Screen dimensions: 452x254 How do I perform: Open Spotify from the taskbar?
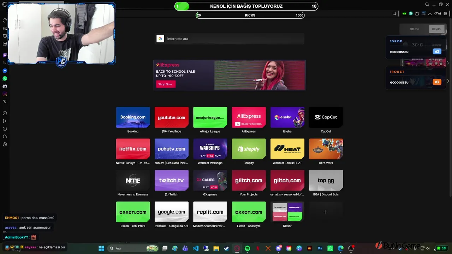point(248,248)
